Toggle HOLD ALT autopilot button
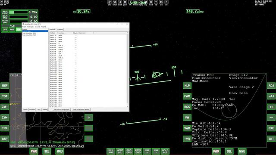 point(165,151)
